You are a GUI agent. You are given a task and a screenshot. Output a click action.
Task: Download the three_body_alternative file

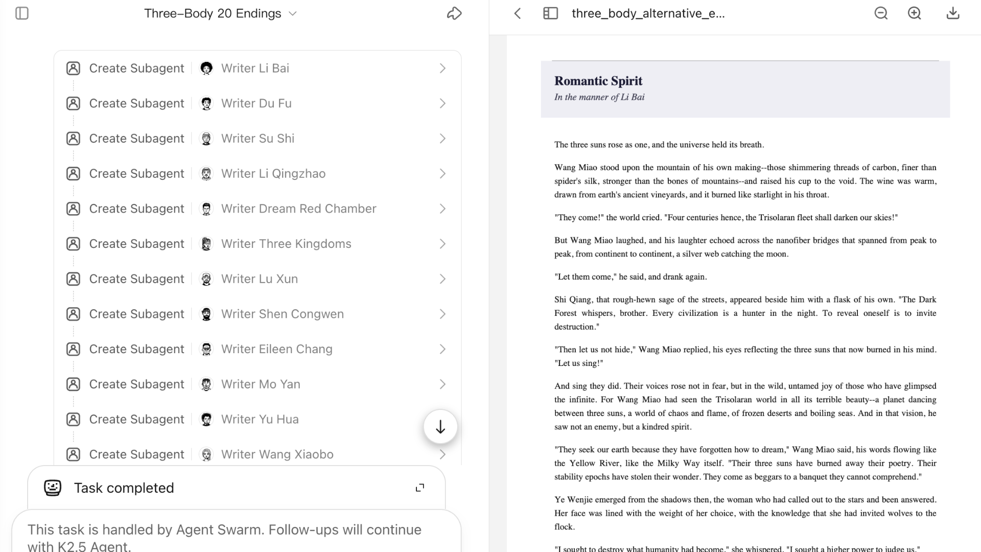[953, 13]
